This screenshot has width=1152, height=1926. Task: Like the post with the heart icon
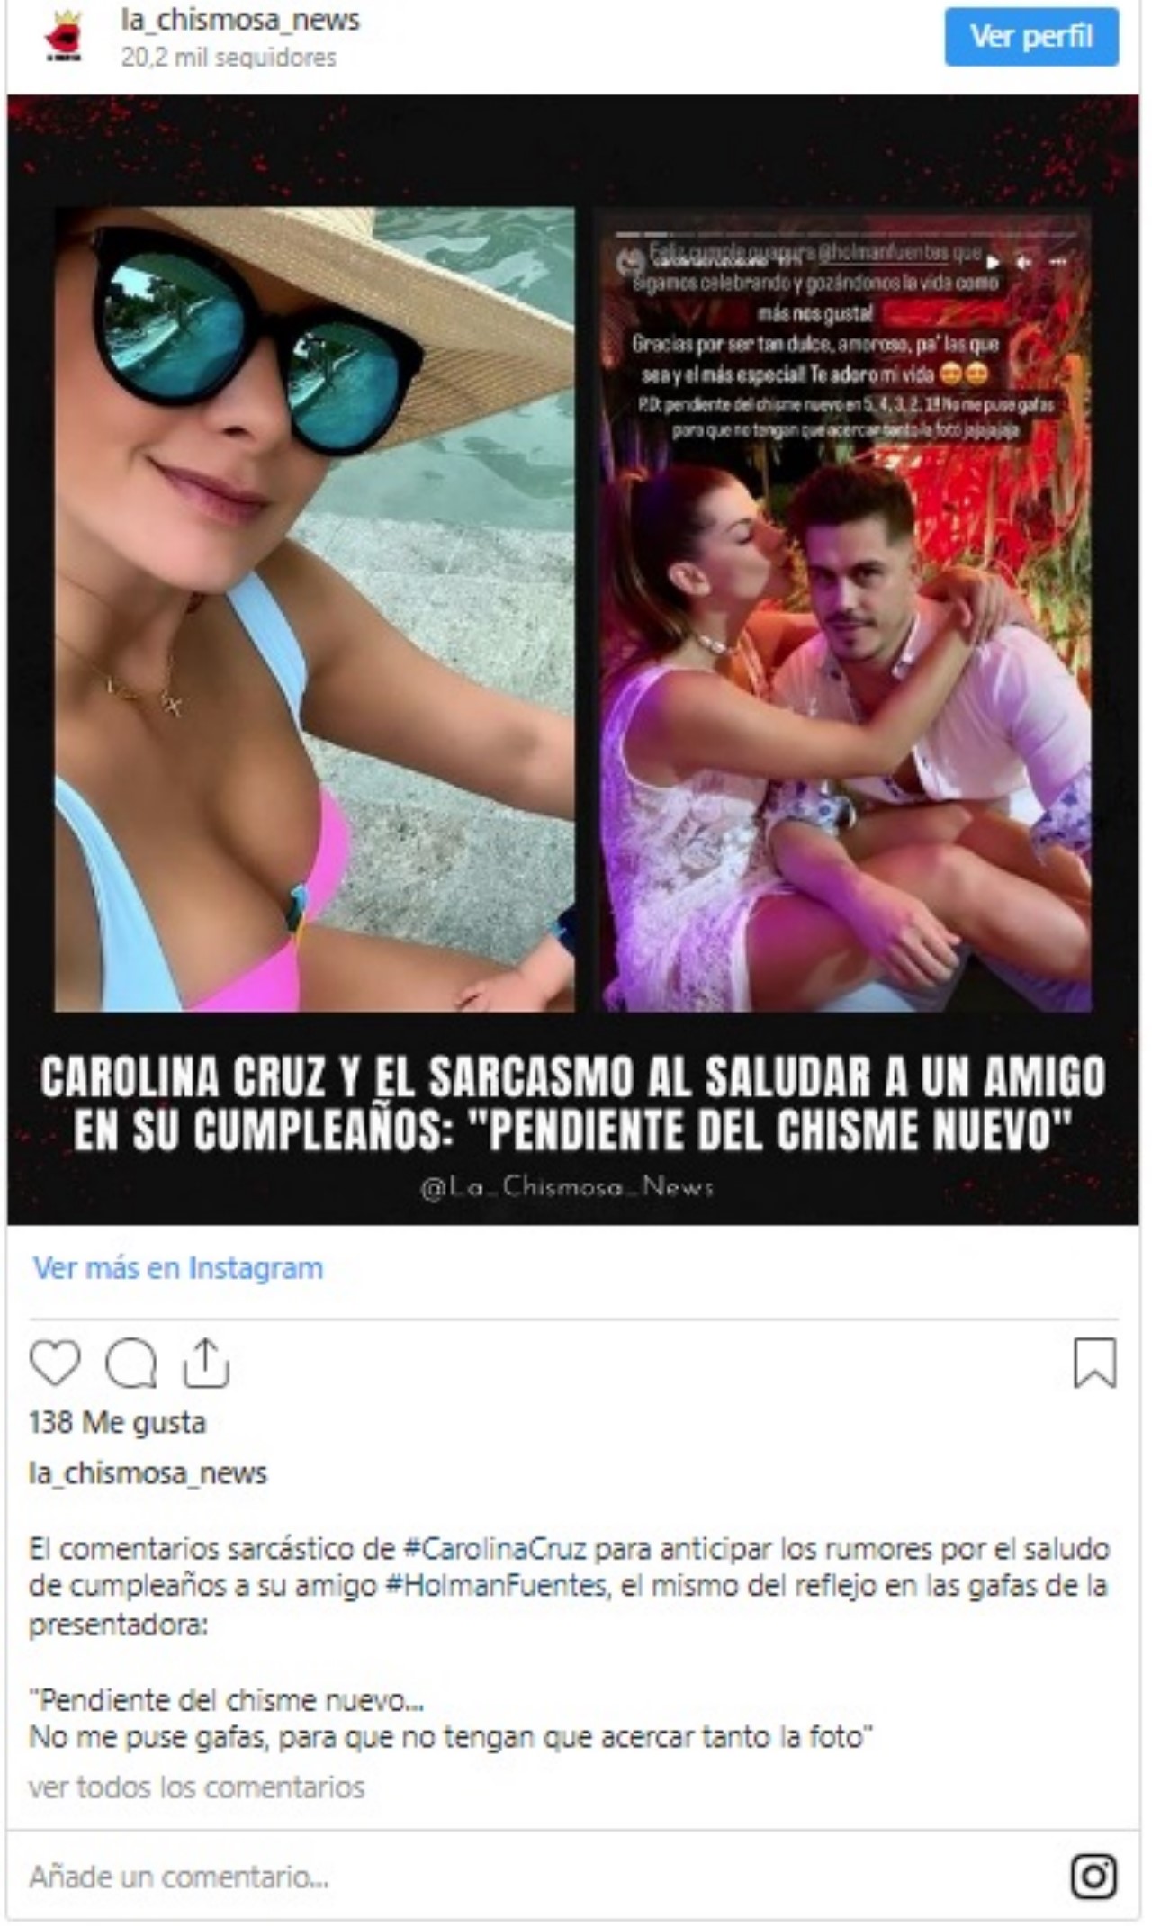click(55, 1363)
